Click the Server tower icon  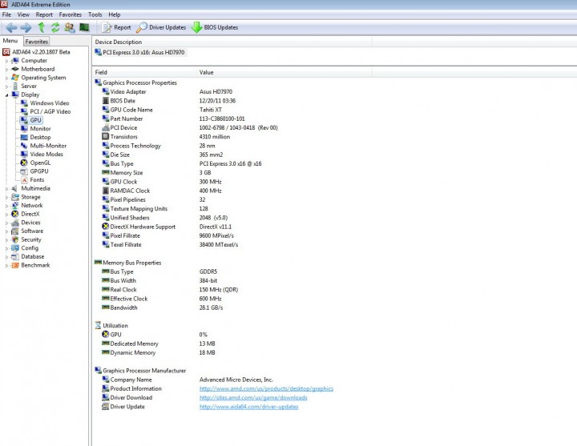coord(15,86)
